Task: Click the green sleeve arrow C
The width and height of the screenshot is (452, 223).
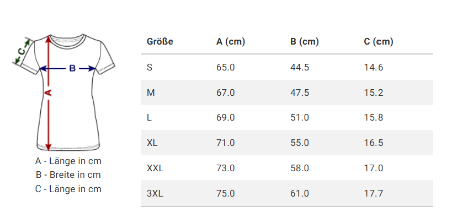Action: (x=21, y=51)
